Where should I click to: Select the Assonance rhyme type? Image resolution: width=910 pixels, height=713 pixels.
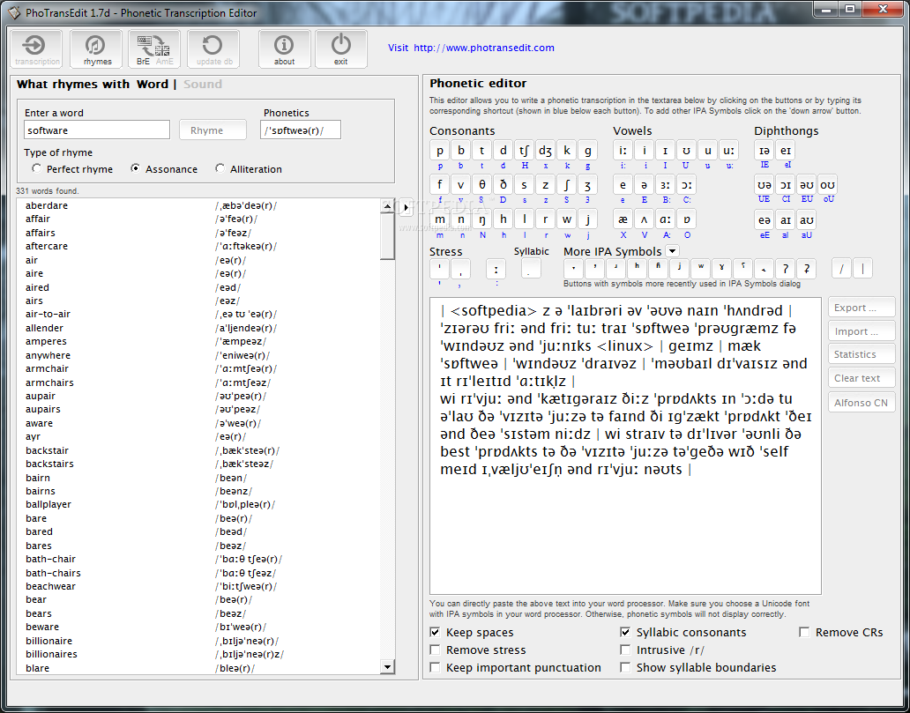[164, 169]
